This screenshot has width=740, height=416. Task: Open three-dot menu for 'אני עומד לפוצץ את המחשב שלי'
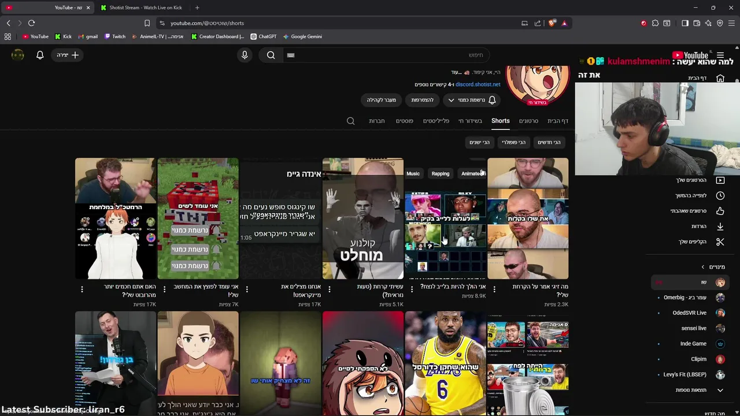coord(164,289)
